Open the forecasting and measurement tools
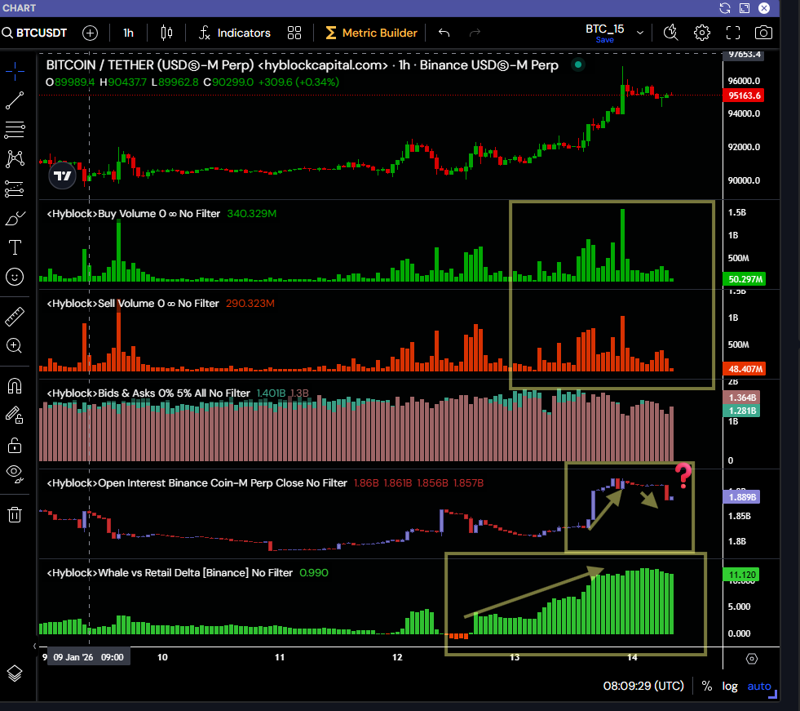The height and width of the screenshot is (711, 800). [x=15, y=189]
